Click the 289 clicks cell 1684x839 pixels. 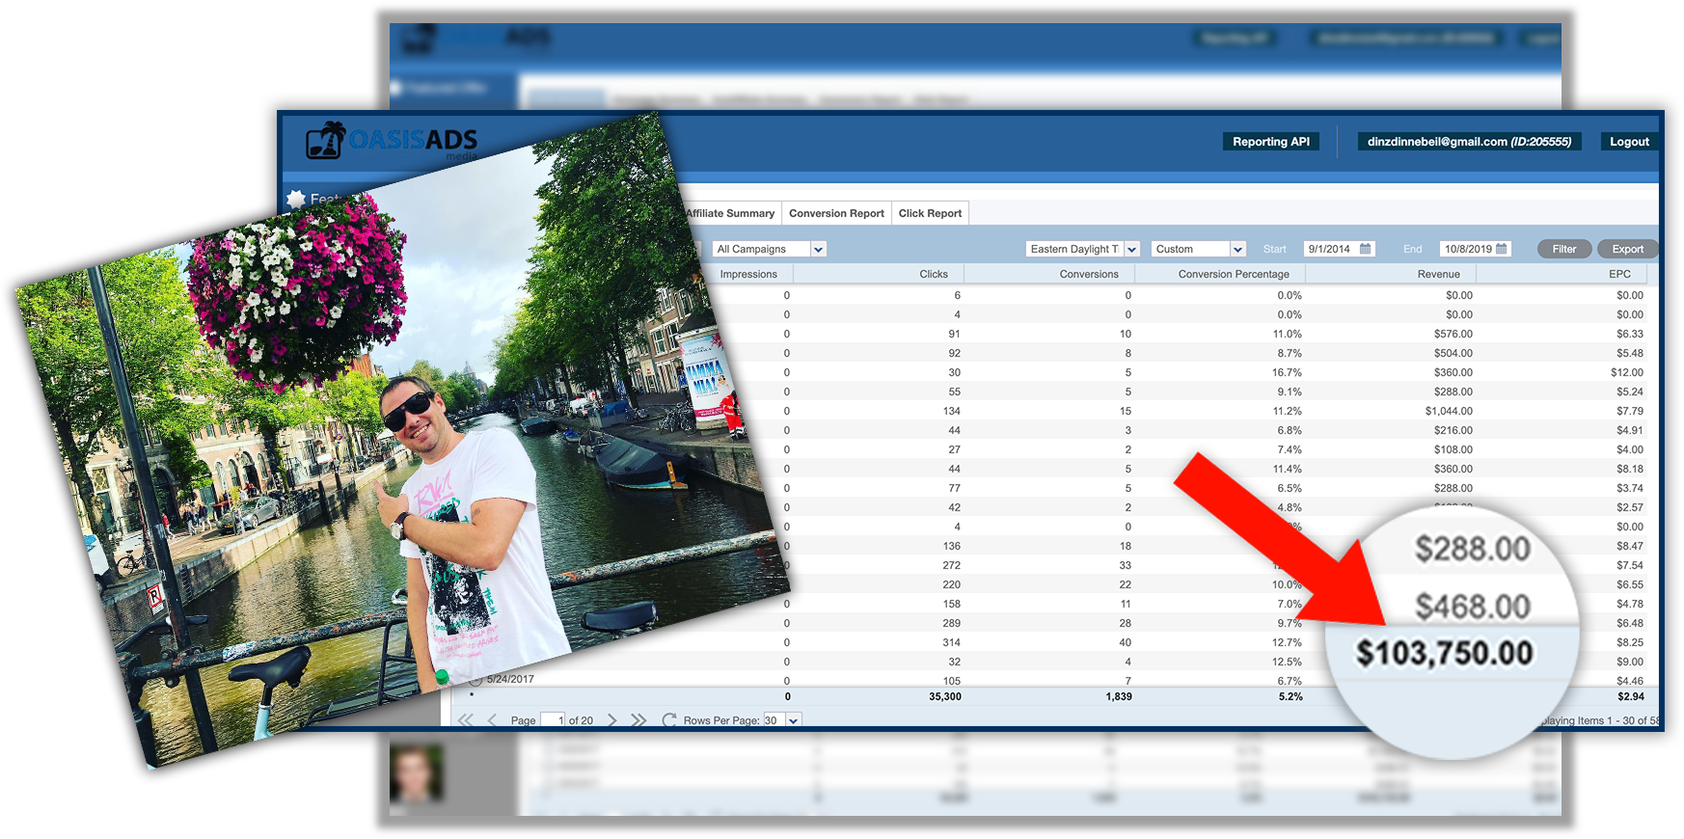pos(952,623)
